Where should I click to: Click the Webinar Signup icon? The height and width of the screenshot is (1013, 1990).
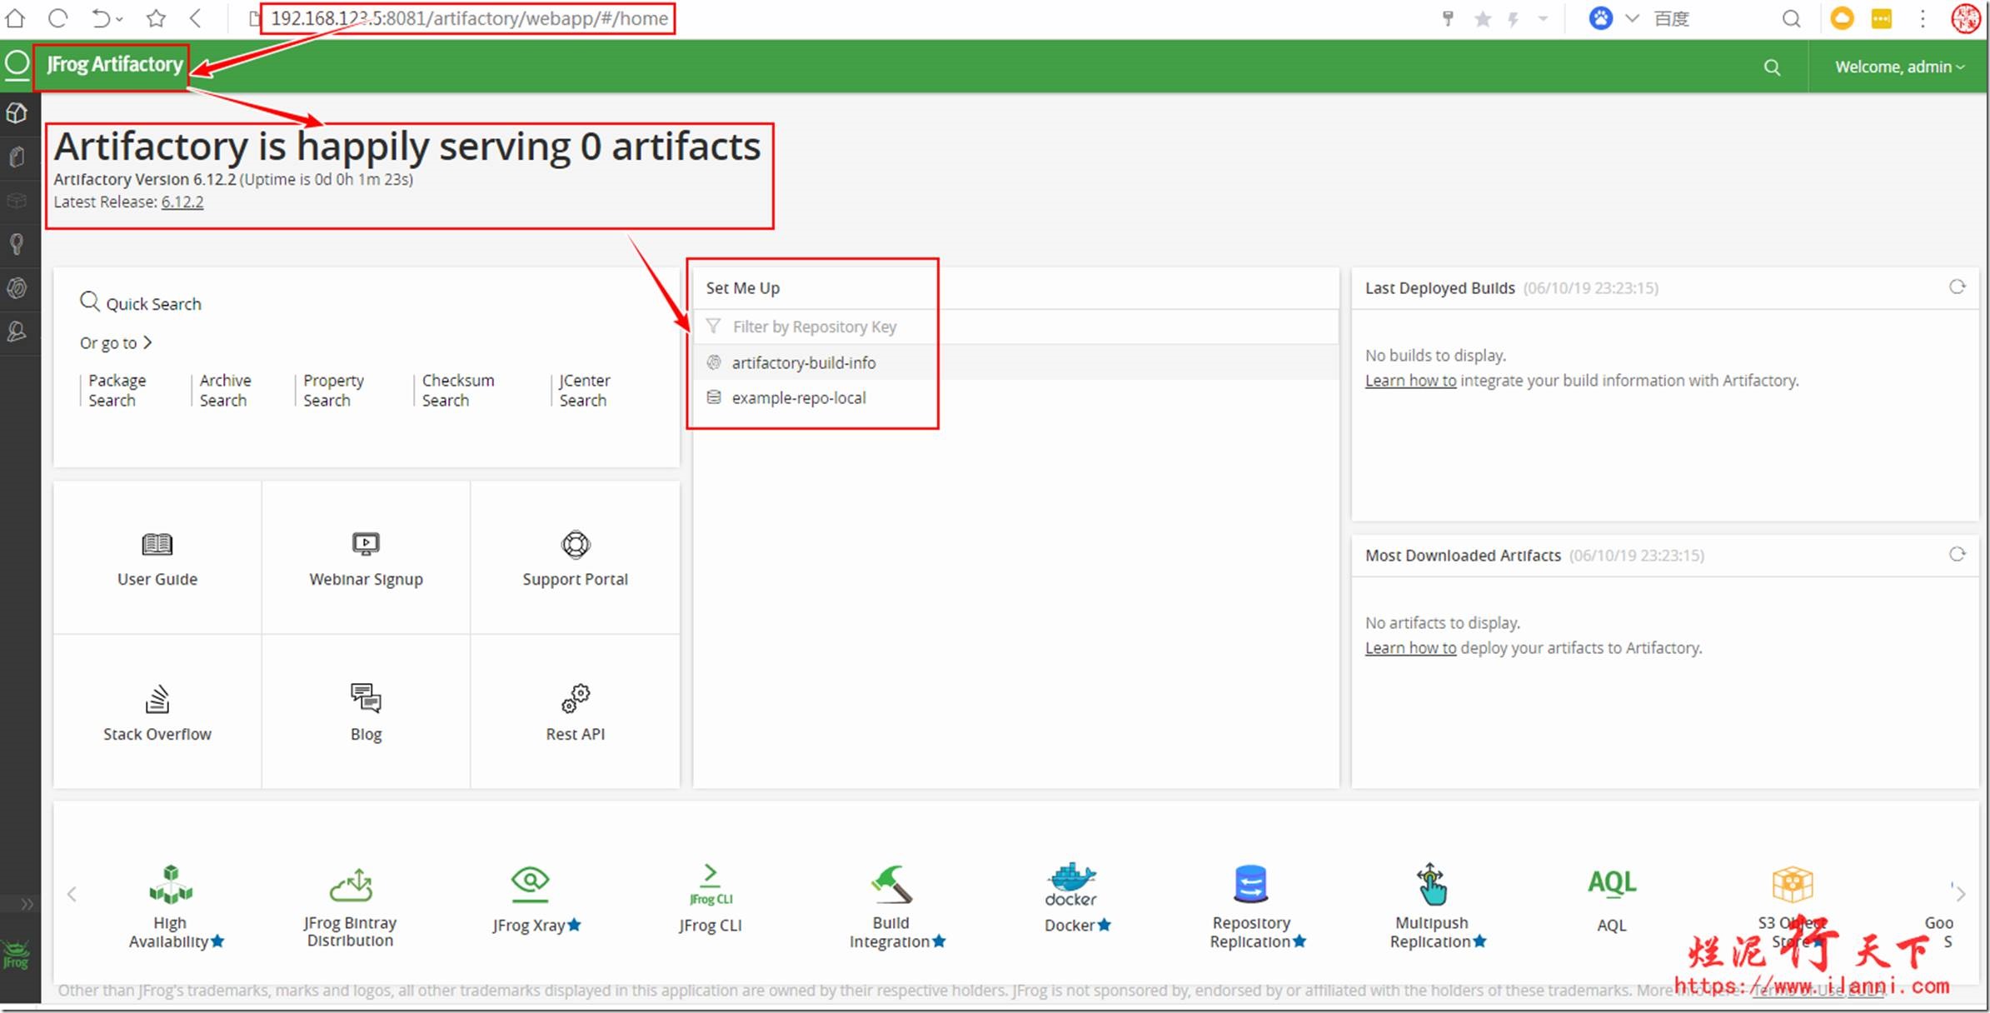point(366,545)
